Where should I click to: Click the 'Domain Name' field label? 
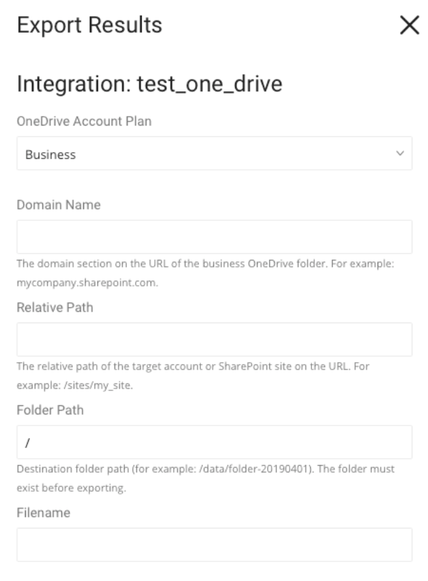pyautogui.click(x=59, y=205)
